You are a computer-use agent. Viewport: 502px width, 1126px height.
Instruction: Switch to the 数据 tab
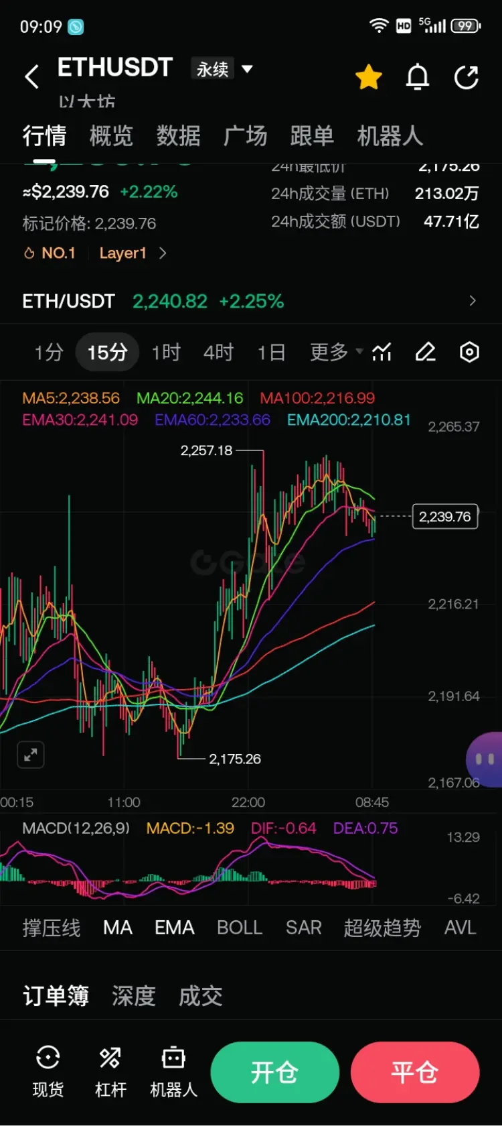coord(178,136)
